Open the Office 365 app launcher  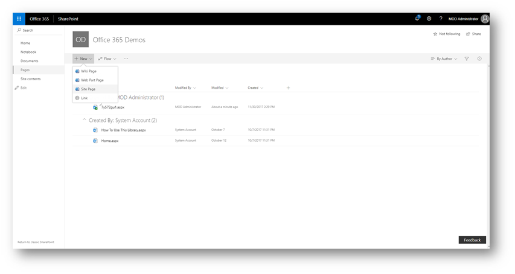tap(19, 19)
